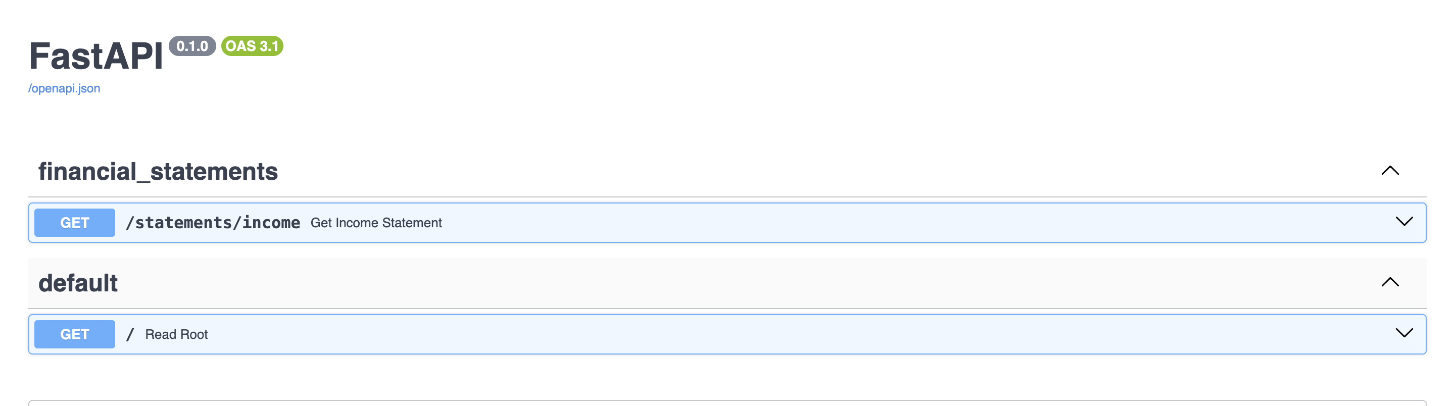Click the single slash root path

(130, 334)
